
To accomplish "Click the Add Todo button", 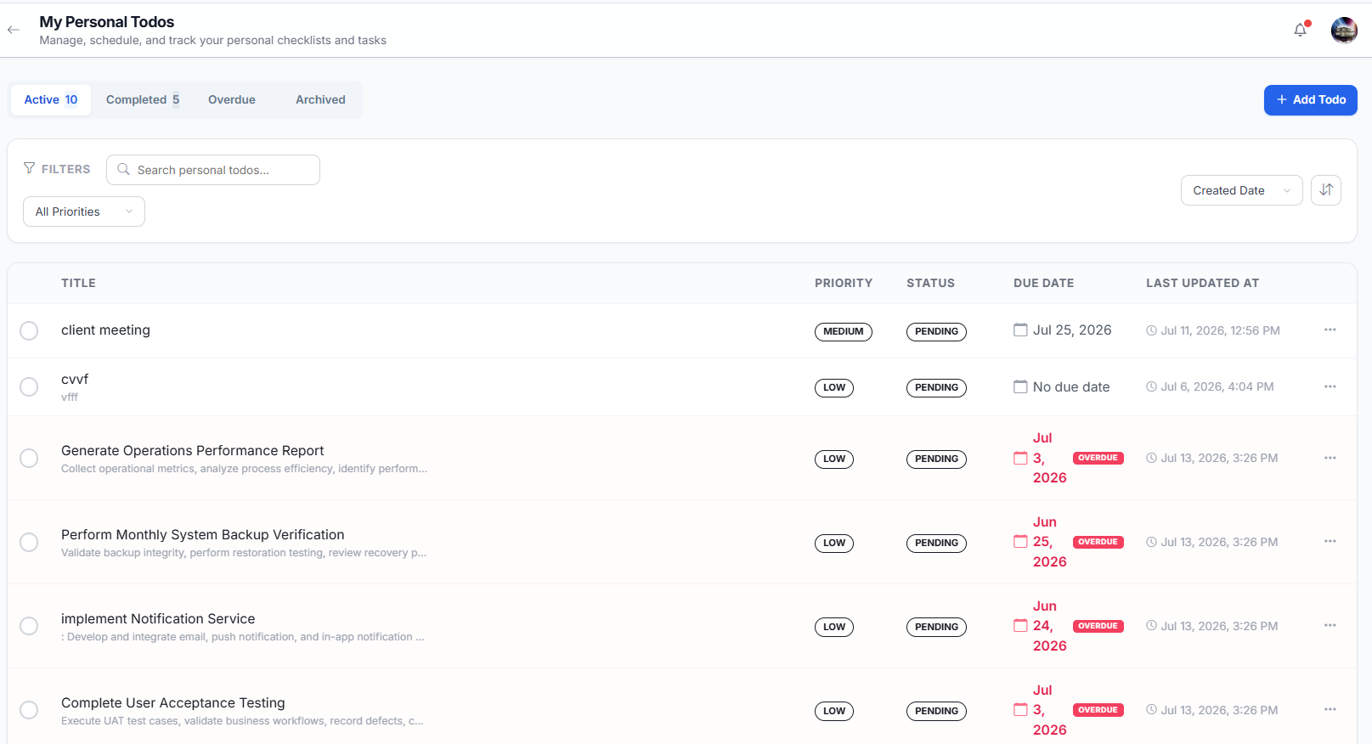I will tap(1310, 99).
